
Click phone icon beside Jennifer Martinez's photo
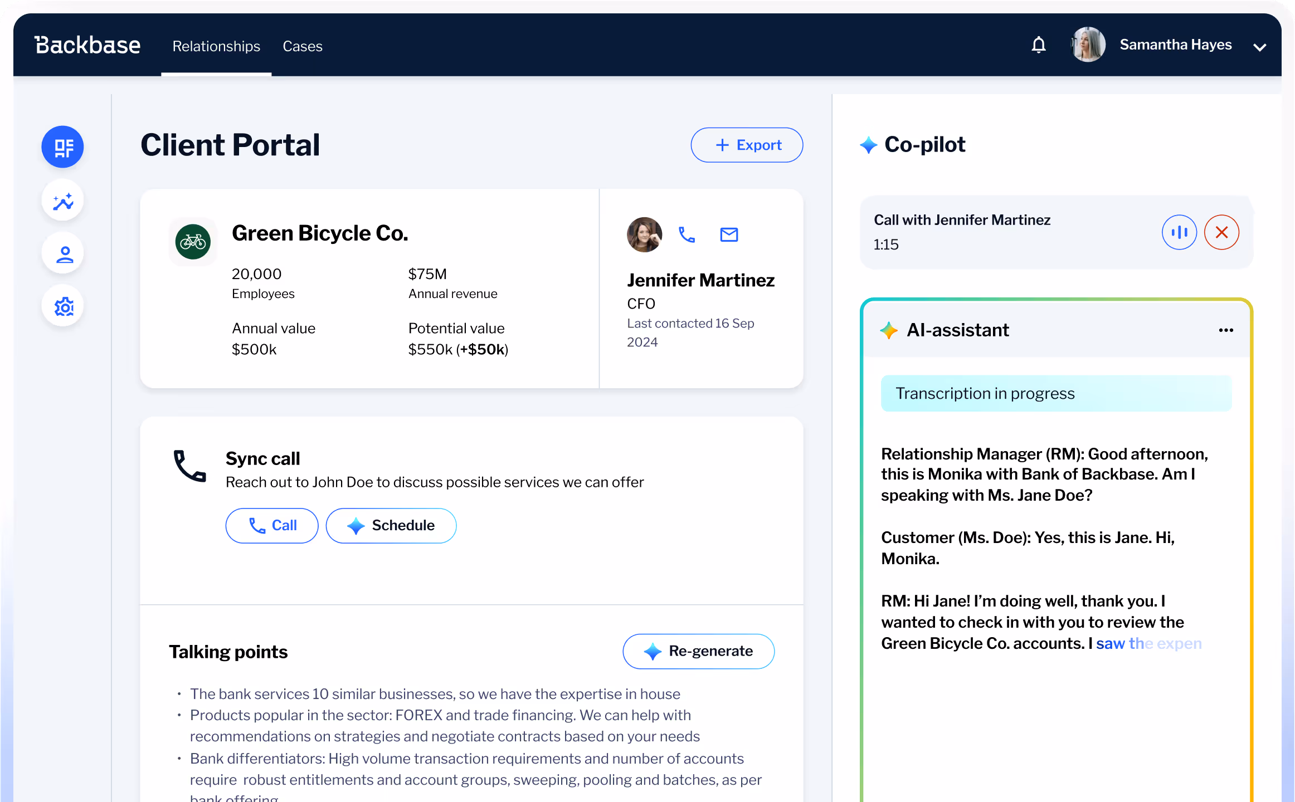687,235
